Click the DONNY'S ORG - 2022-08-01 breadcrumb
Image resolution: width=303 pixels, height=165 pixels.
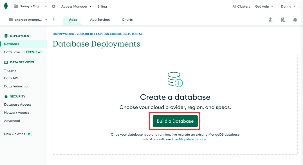click(x=73, y=34)
